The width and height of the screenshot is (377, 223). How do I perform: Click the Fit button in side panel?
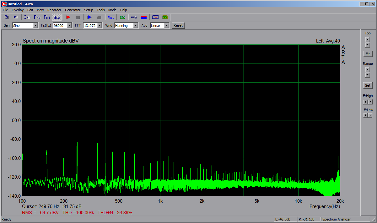(368, 54)
